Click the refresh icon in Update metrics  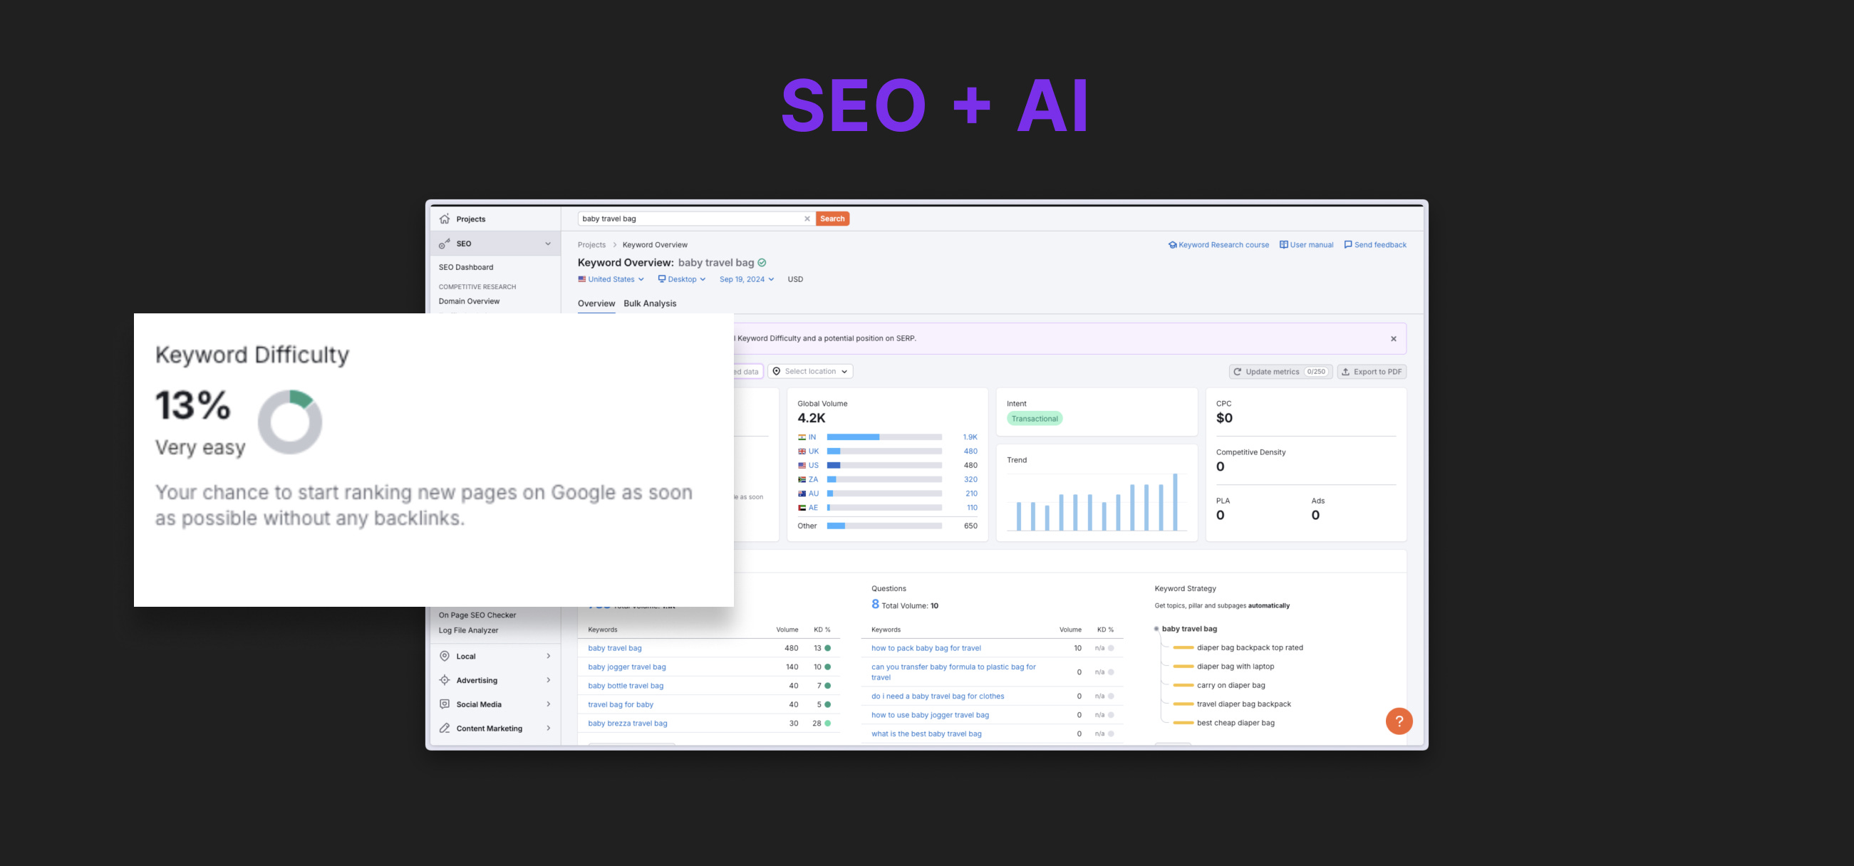pyautogui.click(x=1237, y=372)
